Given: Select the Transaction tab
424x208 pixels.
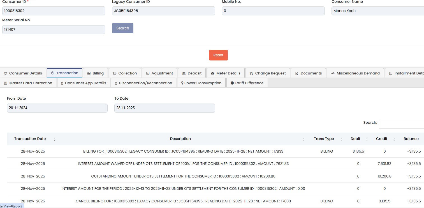Looking at the screenshot, I should click(x=64, y=73).
